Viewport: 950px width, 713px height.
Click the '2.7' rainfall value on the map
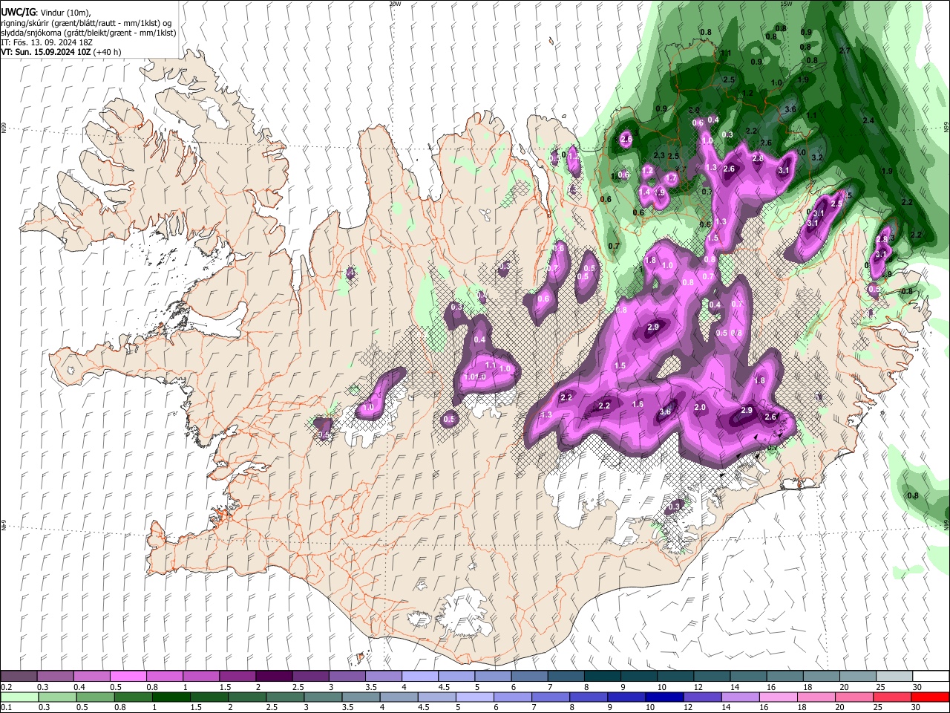pyautogui.click(x=845, y=51)
